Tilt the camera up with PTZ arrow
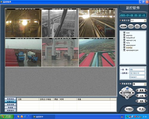The image size is (149, 119). point(127,88)
